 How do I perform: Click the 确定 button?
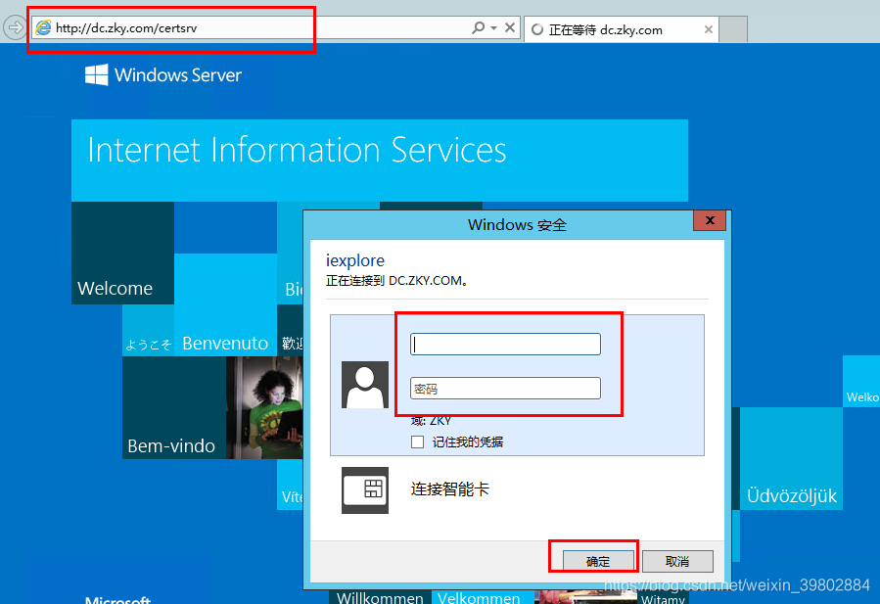click(598, 561)
